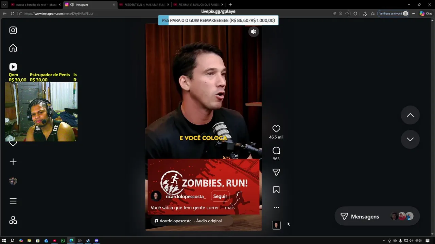Mute the reel audio speaker button

pos(254,32)
